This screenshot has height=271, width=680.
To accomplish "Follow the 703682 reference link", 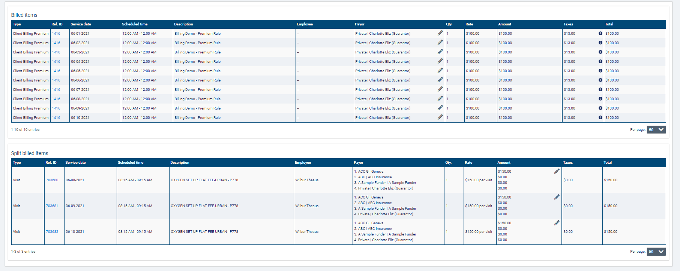I will (x=52, y=232).
